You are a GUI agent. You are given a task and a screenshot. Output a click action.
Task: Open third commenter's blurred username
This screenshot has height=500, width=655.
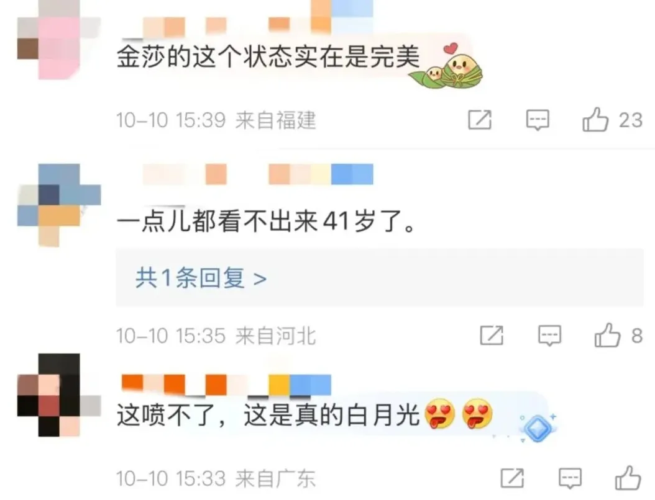[x=226, y=385]
